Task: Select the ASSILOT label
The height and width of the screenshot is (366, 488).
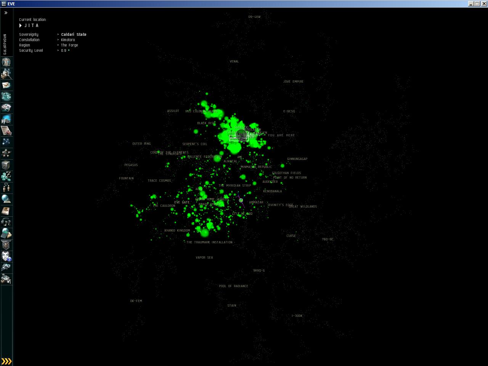Action: pyautogui.click(x=173, y=111)
